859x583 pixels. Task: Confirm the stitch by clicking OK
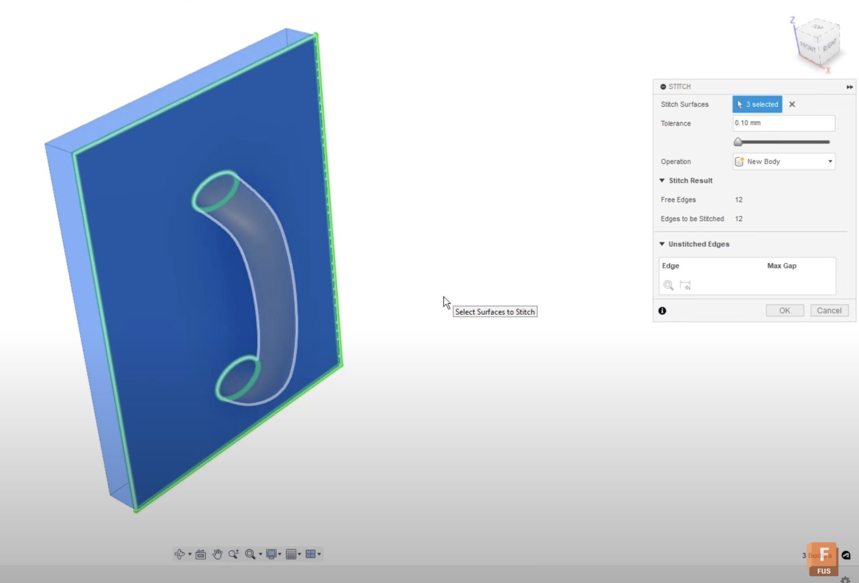point(785,310)
